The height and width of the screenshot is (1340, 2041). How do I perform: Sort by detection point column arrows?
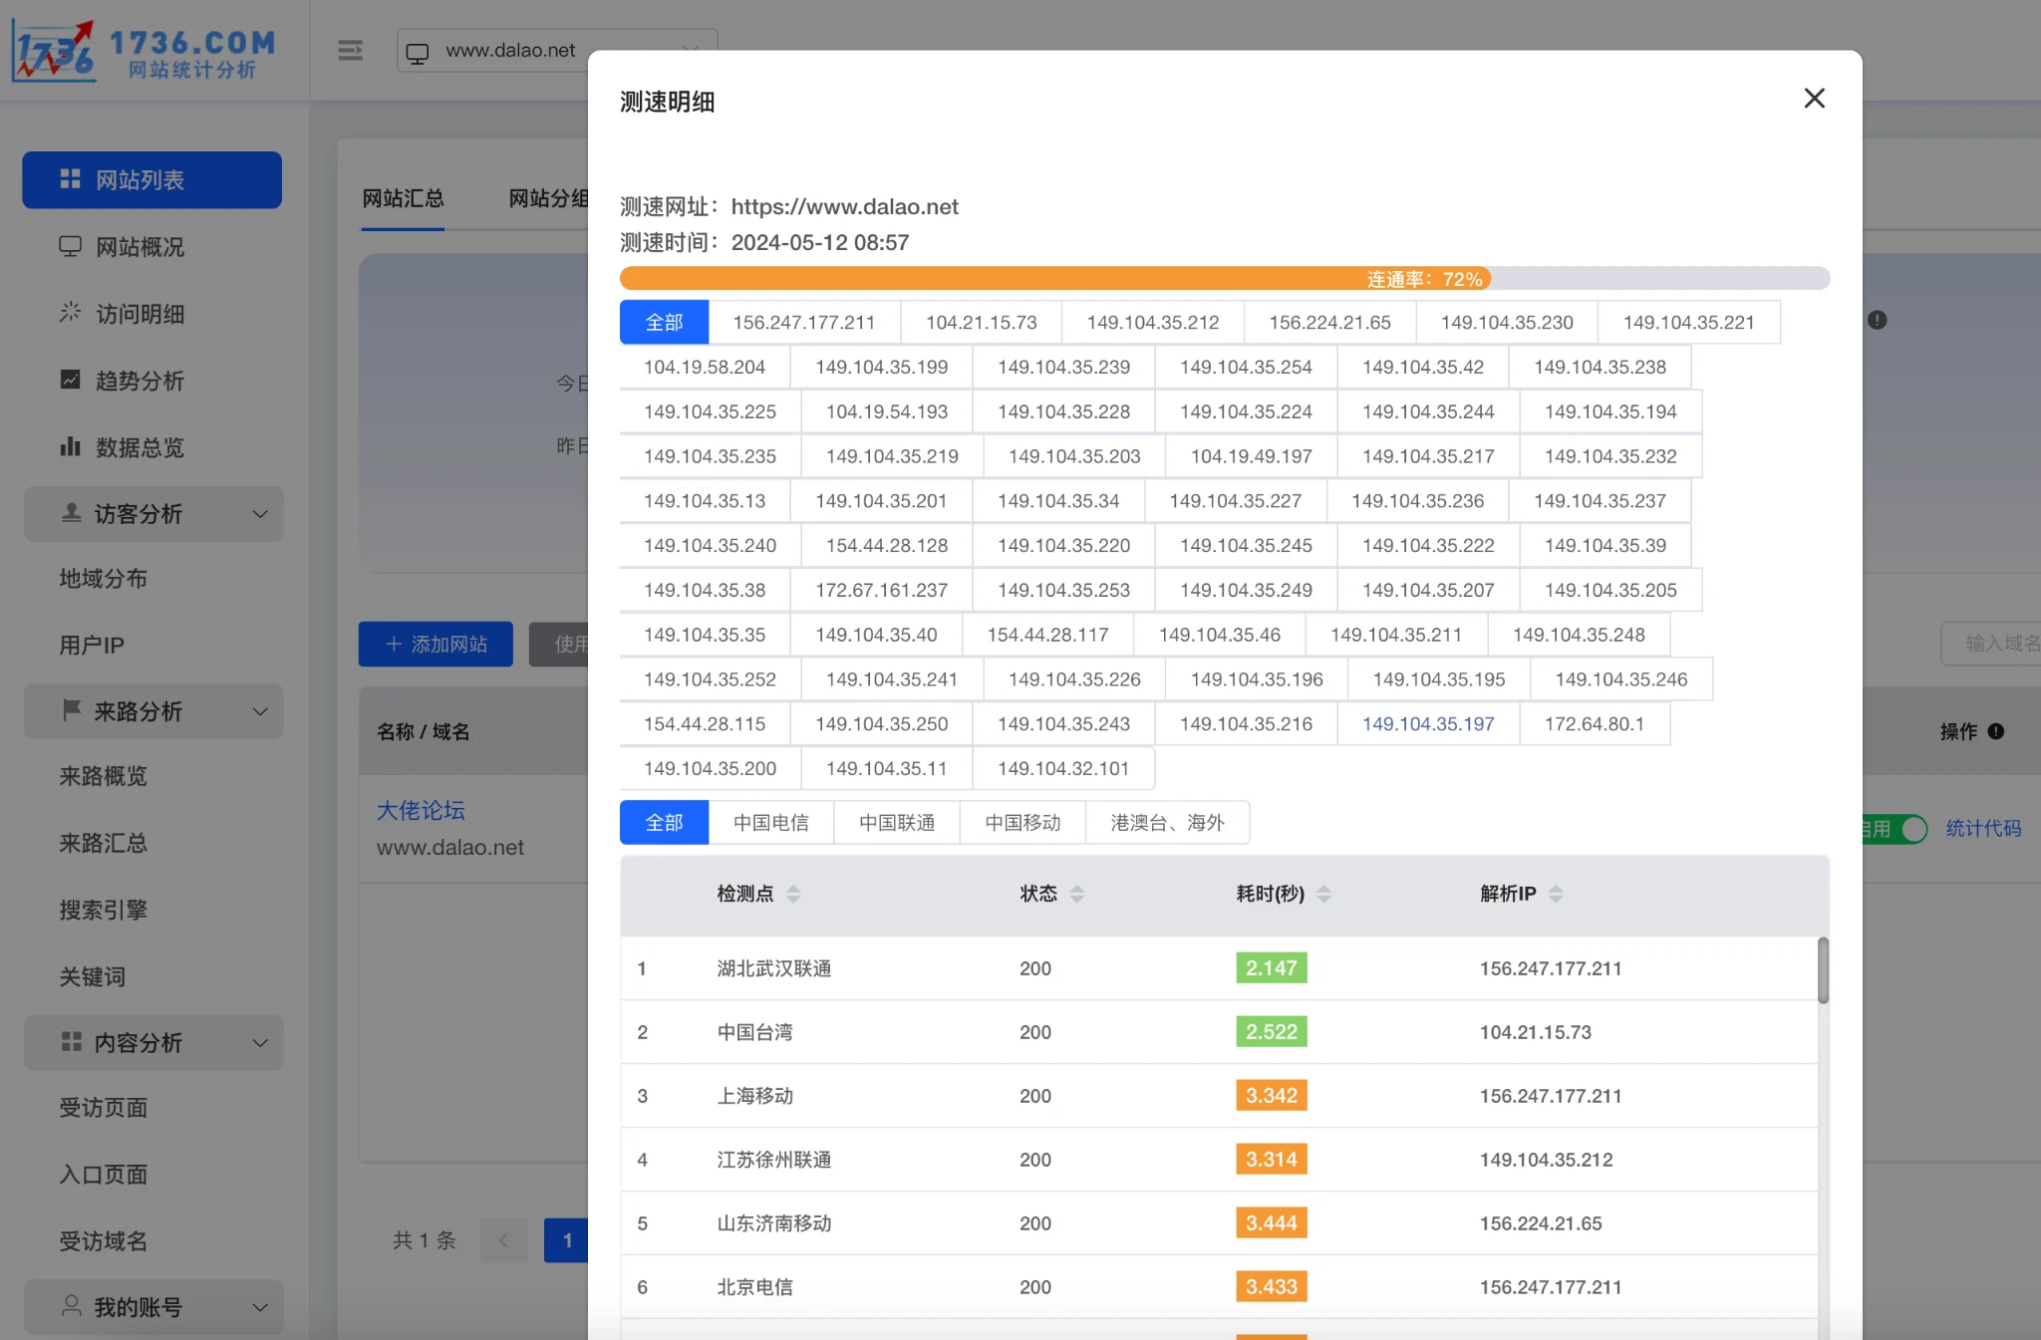pyautogui.click(x=793, y=894)
